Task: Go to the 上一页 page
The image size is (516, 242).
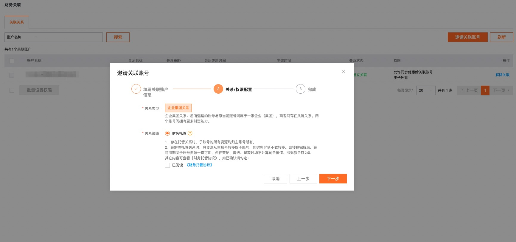Action: 469,90
